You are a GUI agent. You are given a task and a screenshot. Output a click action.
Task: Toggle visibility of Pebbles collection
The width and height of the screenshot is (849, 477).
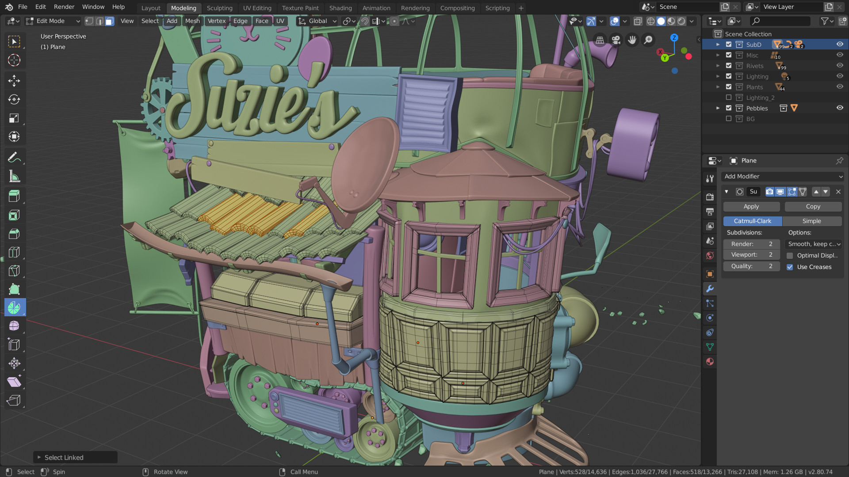pos(840,108)
